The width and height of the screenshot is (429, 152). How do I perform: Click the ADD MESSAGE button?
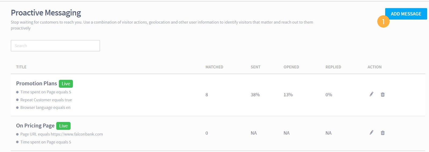406,14
